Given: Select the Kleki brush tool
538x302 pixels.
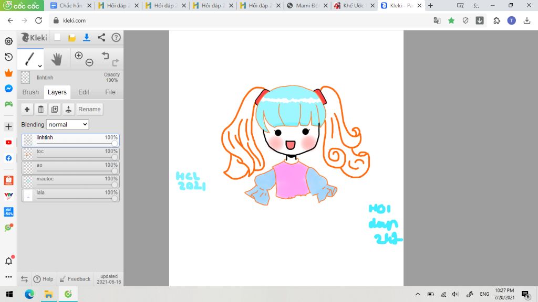Looking at the screenshot, I should 30,59.
